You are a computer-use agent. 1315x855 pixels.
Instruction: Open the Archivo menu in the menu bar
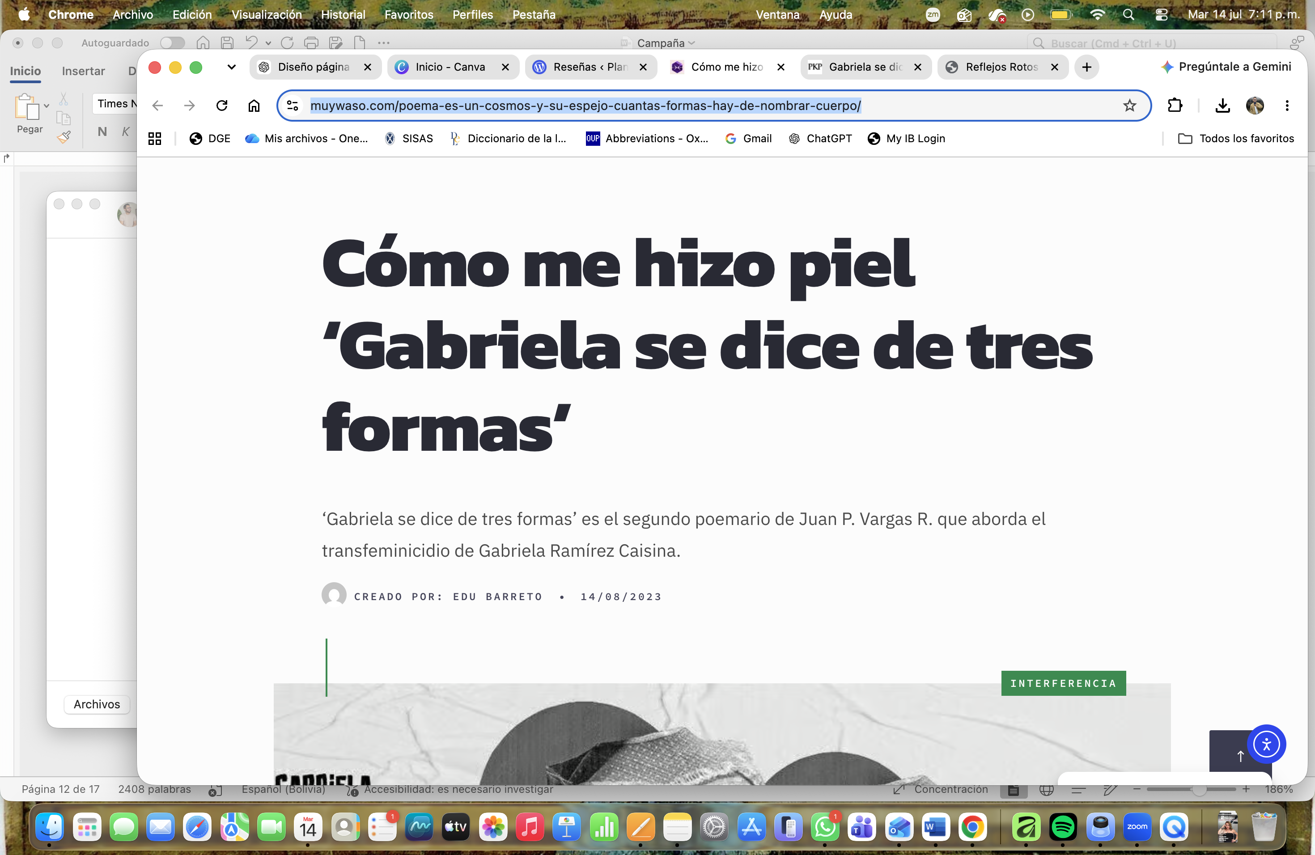(x=132, y=15)
